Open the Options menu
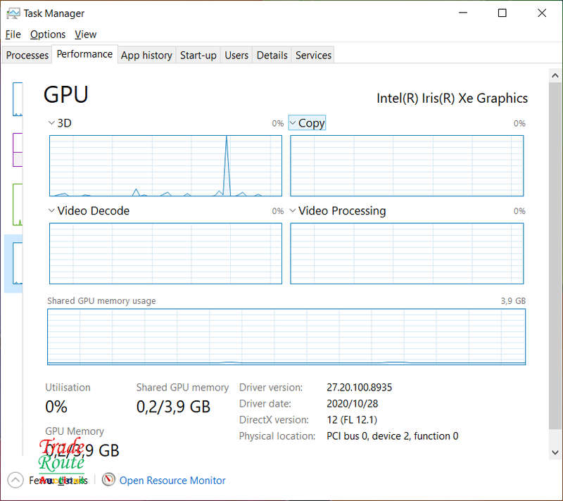Viewport: 563px width, 501px height. tap(48, 34)
